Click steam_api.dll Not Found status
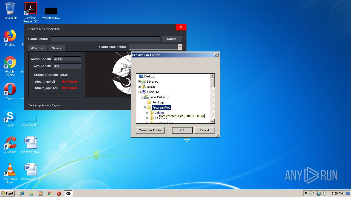Viewport: 351px width, 197px height. (69, 82)
